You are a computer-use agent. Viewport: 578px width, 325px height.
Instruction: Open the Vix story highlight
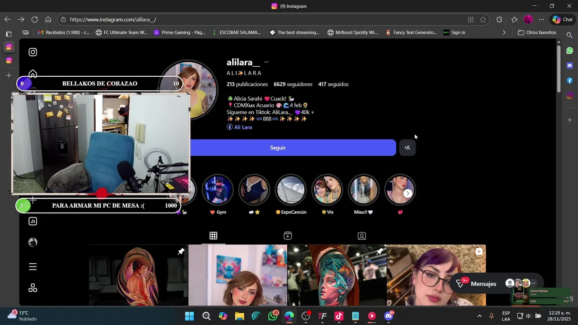(327, 190)
